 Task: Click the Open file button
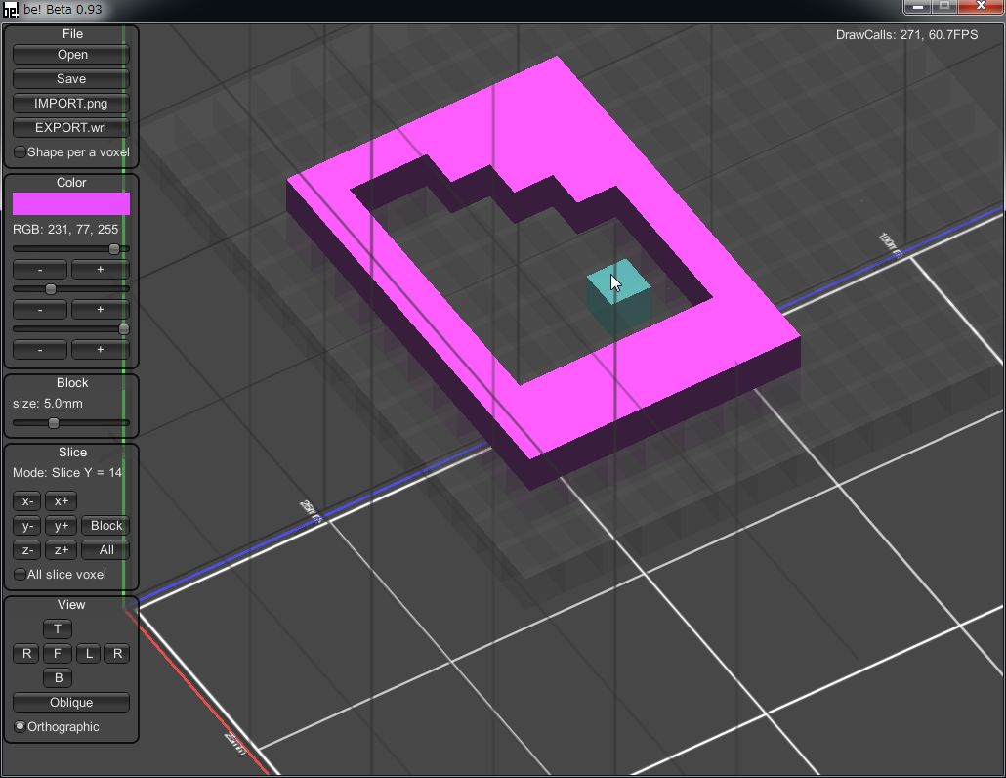[x=71, y=55]
